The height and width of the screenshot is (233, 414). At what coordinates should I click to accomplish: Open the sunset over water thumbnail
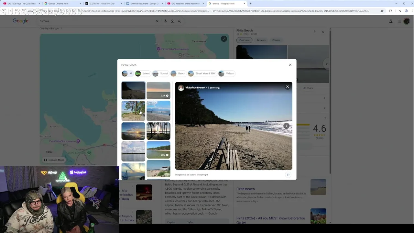click(133, 131)
